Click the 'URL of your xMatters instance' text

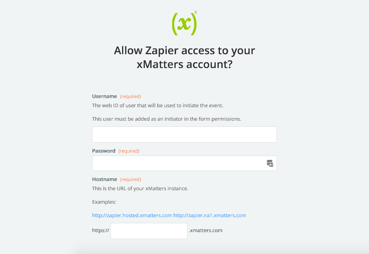pyautogui.click(x=140, y=189)
